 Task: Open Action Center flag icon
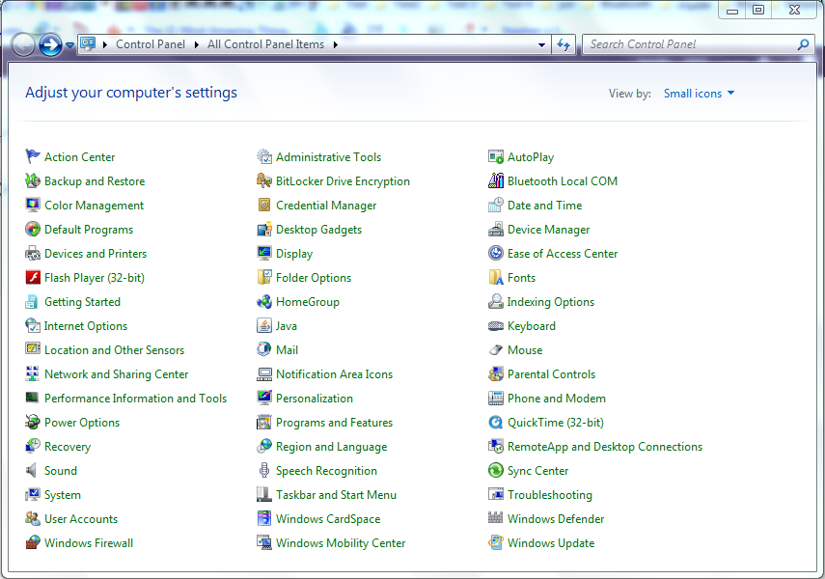(33, 156)
